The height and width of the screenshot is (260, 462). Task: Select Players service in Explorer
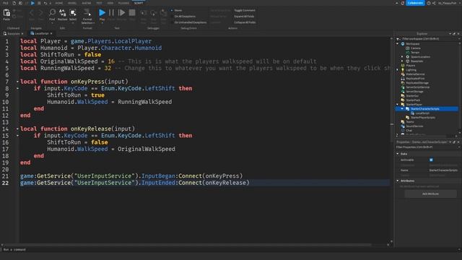pyautogui.click(x=410, y=66)
